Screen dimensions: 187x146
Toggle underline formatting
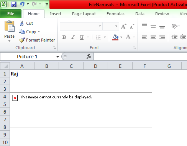(x=82, y=37)
